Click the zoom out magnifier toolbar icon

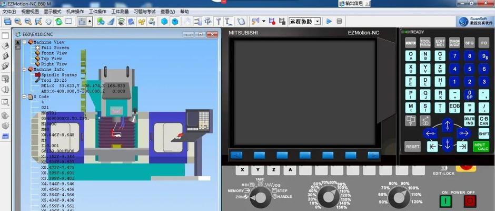click(28, 22)
